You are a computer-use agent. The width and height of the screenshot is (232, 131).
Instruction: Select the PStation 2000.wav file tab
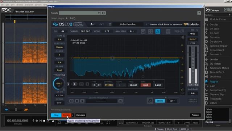(x=24, y=12)
